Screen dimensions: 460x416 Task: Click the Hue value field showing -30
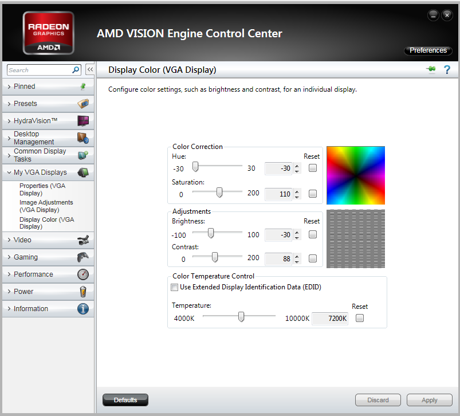pos(278,168)
